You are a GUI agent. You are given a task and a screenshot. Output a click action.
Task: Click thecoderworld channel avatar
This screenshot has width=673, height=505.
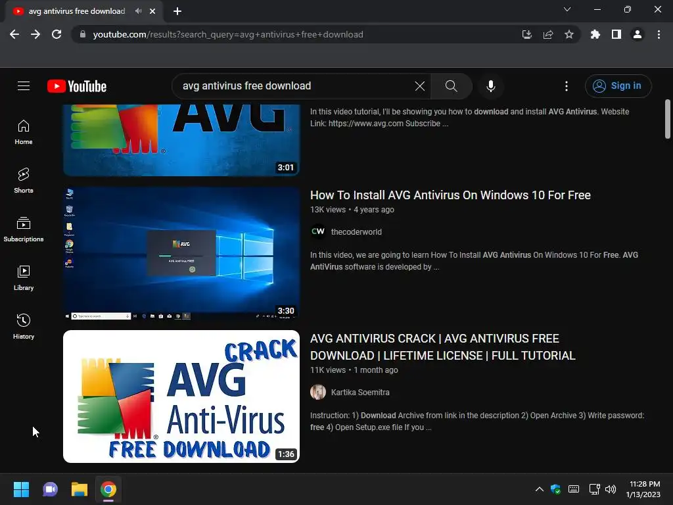[x=318, y=231]
